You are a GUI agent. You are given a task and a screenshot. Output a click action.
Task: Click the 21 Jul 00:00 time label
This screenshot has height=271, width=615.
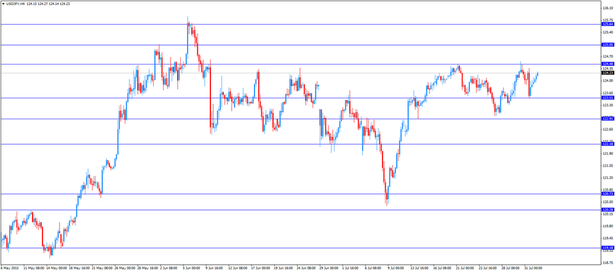(x=466, y=268)
